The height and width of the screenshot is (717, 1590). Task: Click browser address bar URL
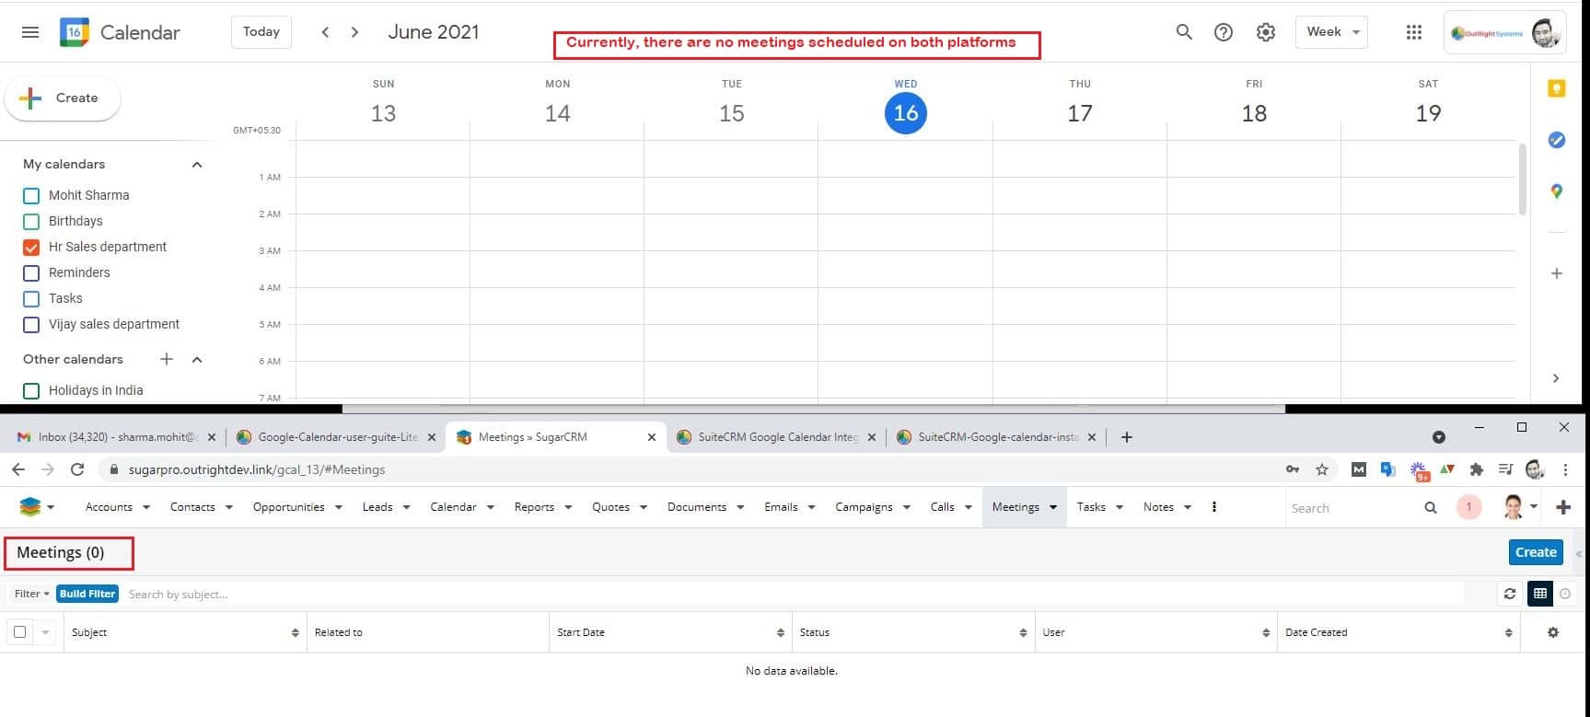point(257,469)
